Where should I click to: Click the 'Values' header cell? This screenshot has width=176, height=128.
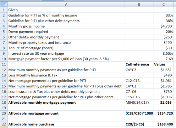(x=163, y=64)
